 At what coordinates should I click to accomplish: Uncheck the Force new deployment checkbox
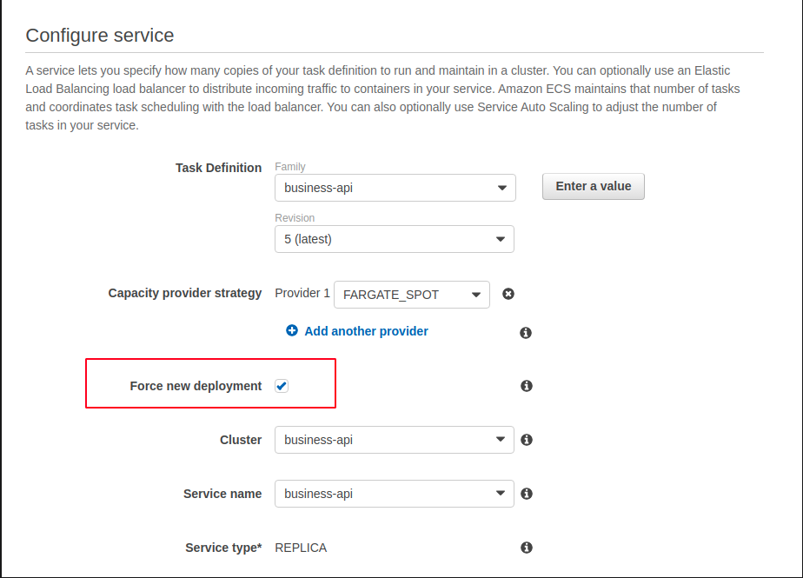(x=281, y=385)
